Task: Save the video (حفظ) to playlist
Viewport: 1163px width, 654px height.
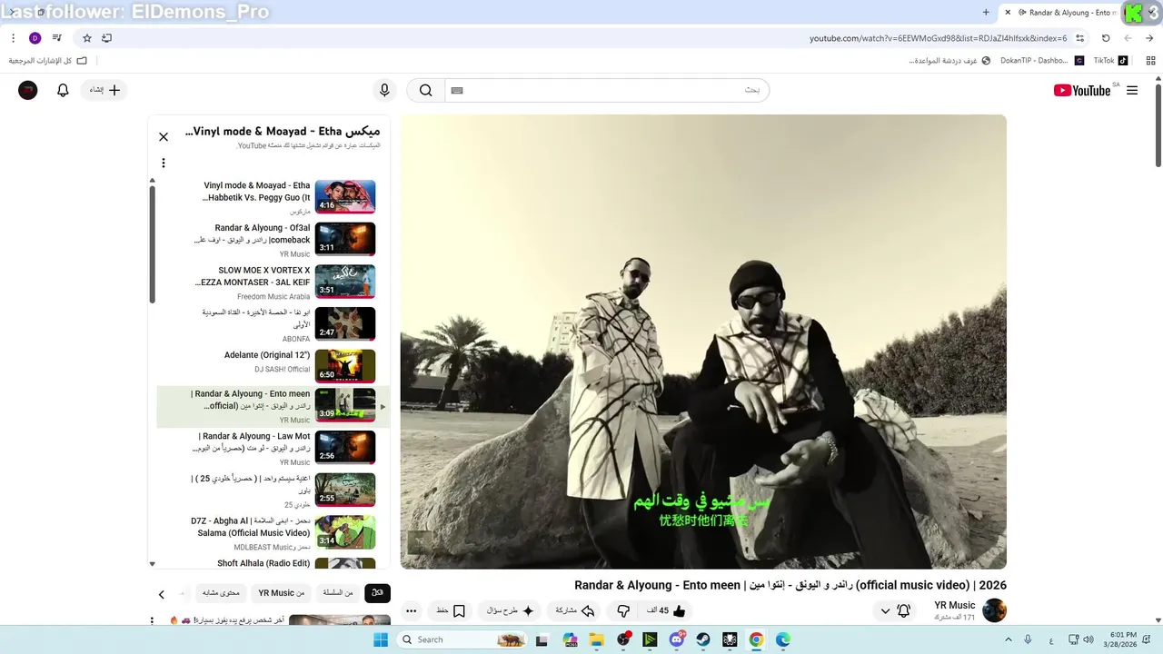Action: pyautogui.click(x=451, y=611)
